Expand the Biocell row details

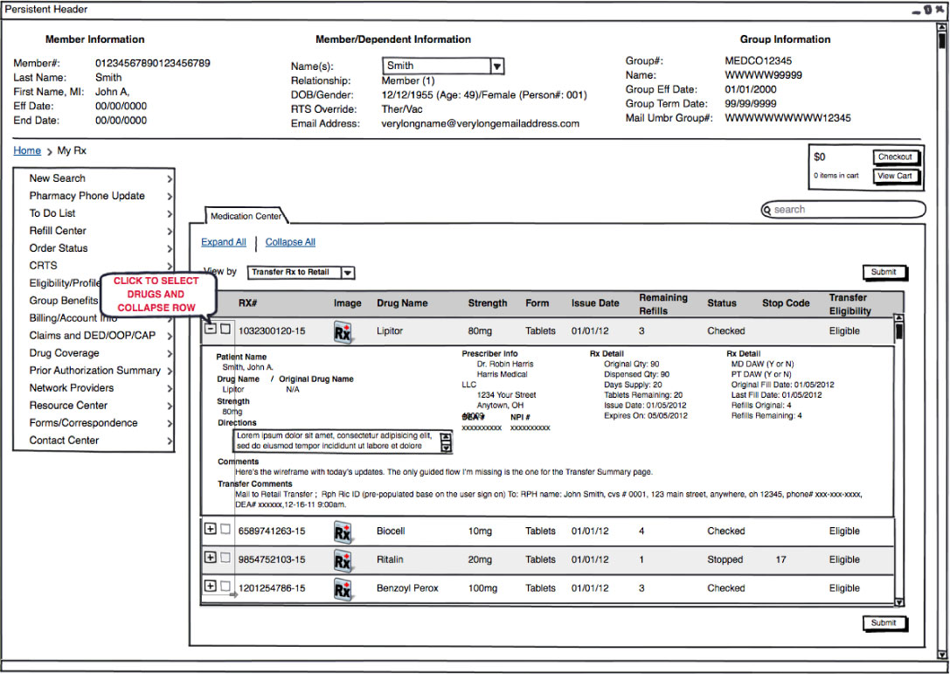click(210, 529)
